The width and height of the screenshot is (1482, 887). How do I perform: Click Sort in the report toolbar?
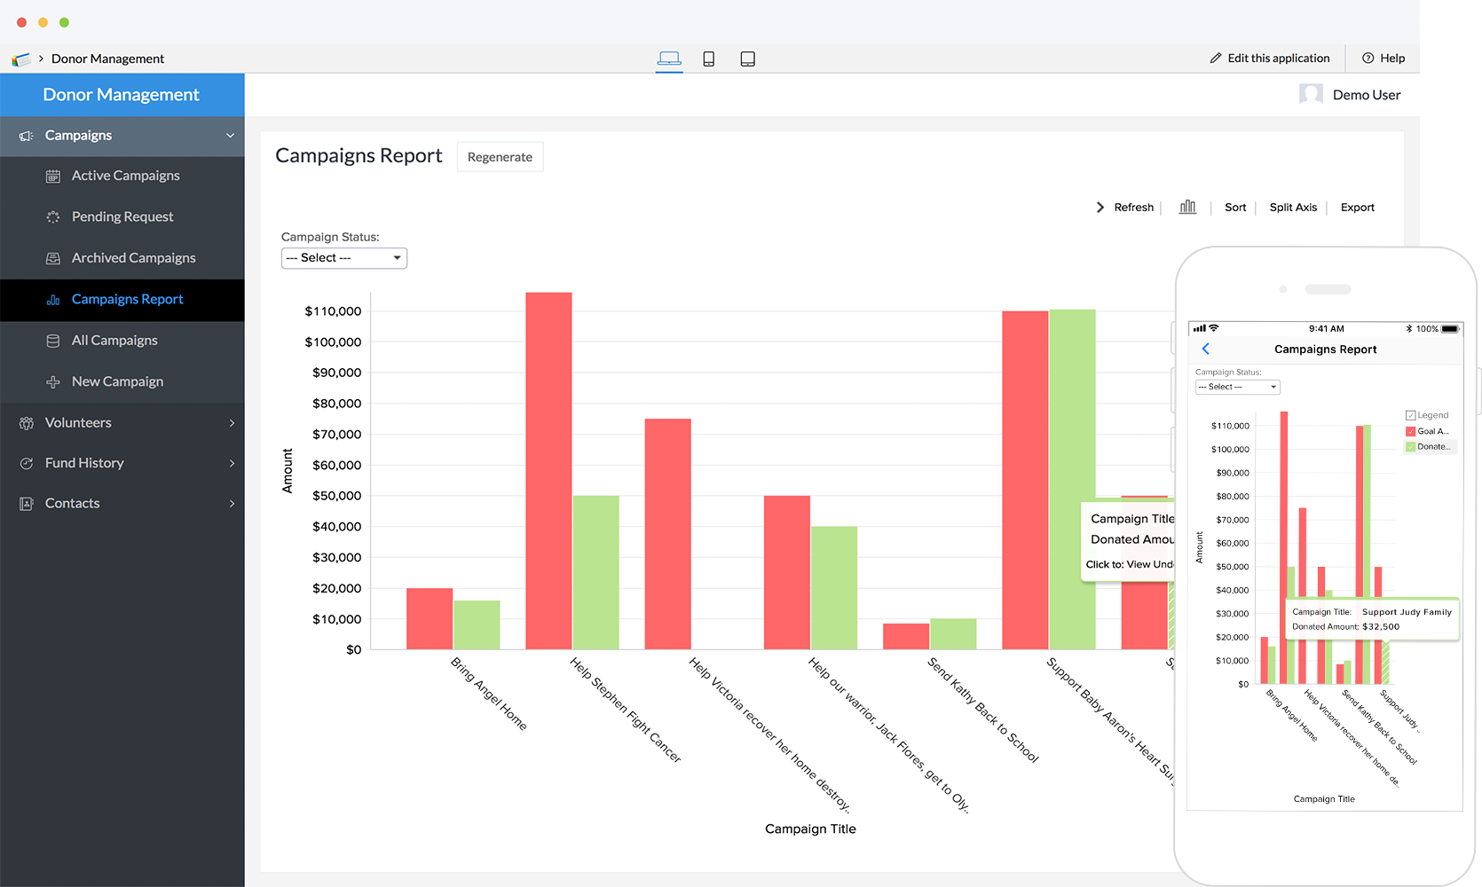coord(1235,208)
